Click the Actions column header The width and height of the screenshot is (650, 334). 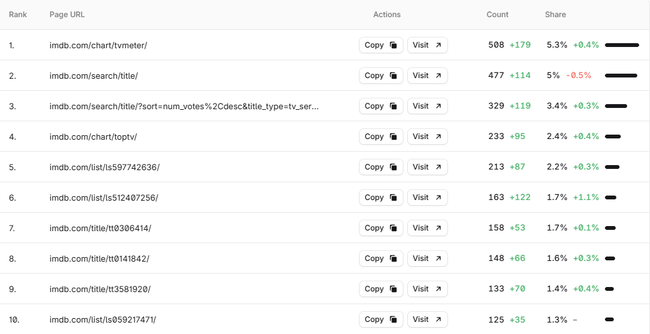point(387,15)
